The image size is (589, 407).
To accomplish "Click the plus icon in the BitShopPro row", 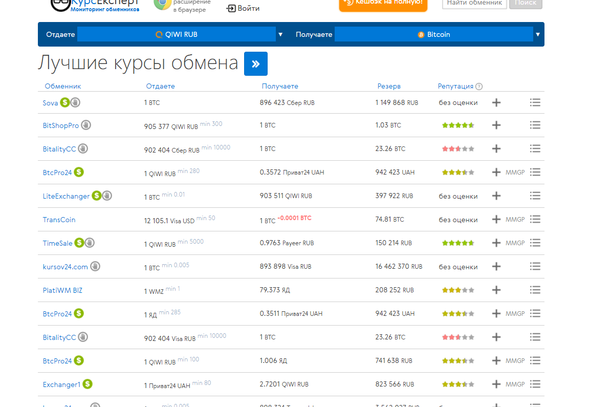I will pyautogui.click(x=496, y=125).
